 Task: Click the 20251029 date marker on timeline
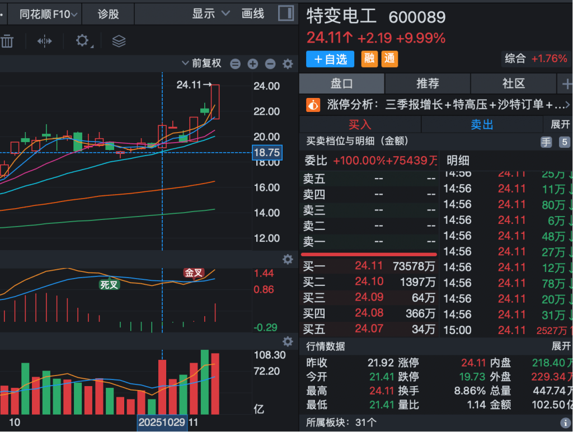(162, 422)
